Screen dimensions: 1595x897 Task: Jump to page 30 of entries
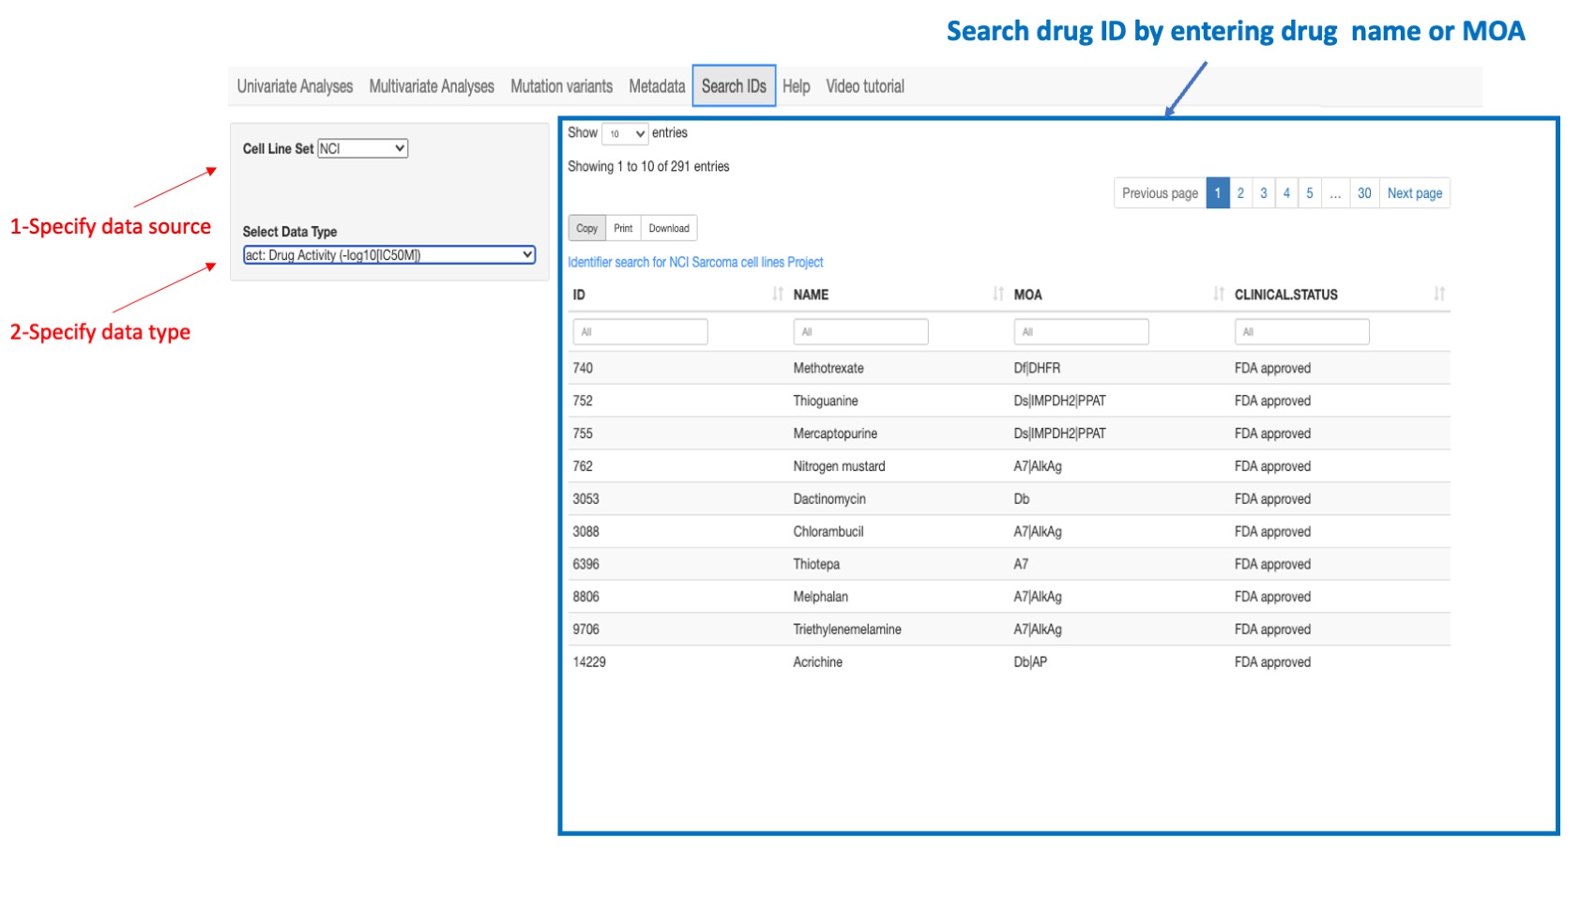[1363, 193]
